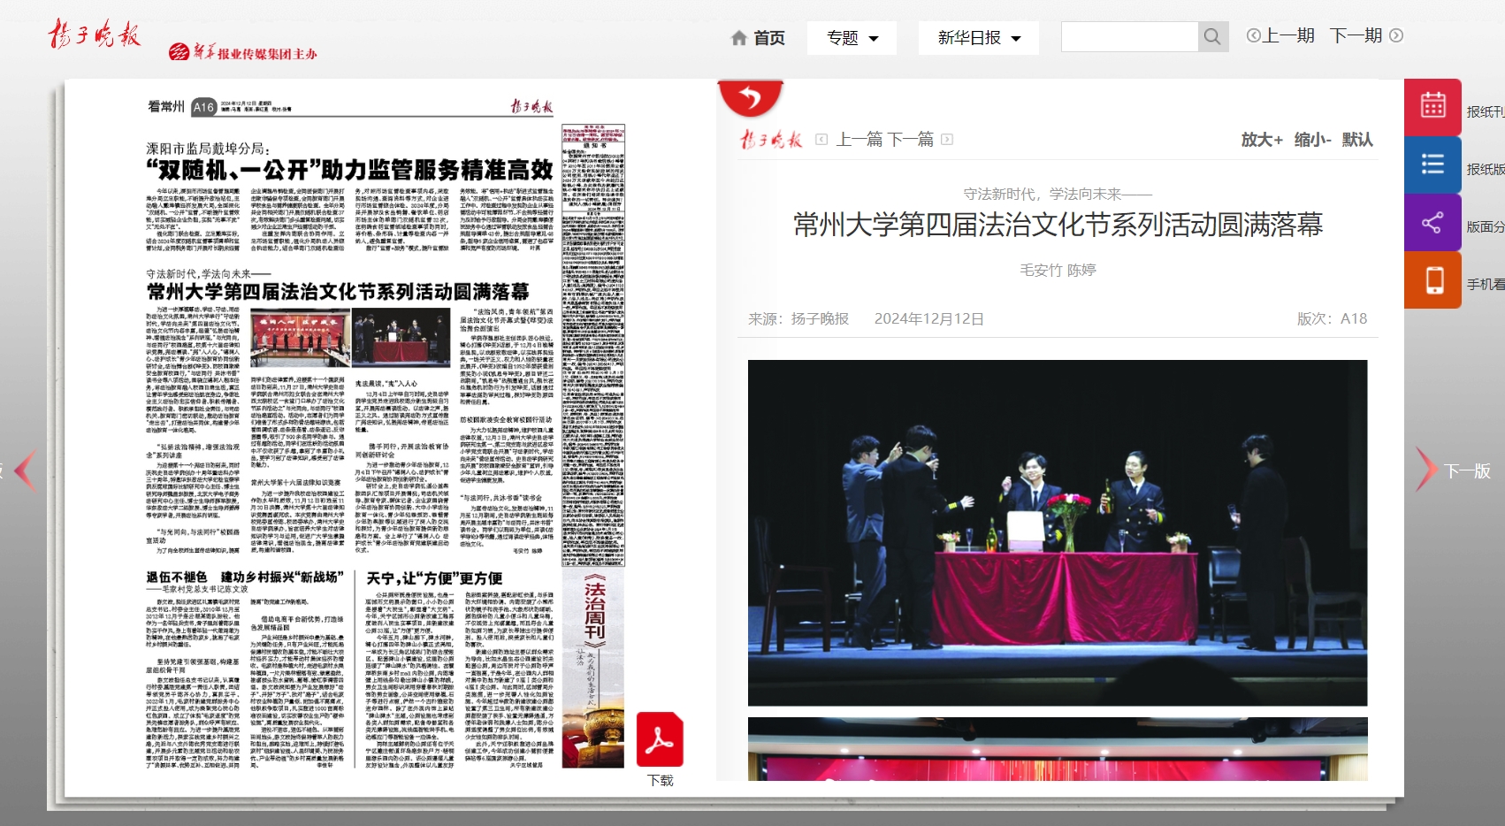Click the red back arrow icon
The width and height of the screenshot is (1505, 826).
point(750,97)
